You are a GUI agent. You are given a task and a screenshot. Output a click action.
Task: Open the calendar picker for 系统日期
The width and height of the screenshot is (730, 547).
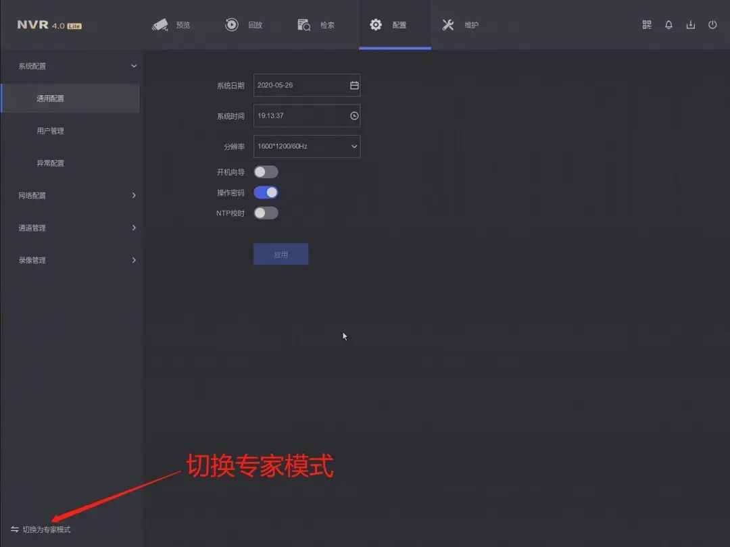[x=354, y=86]
